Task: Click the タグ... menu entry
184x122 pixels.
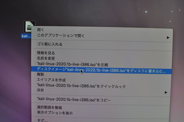Action: pyautogui.click(x=100, y=120)
